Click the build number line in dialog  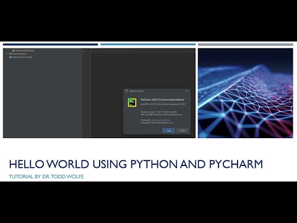coord(163,104)
